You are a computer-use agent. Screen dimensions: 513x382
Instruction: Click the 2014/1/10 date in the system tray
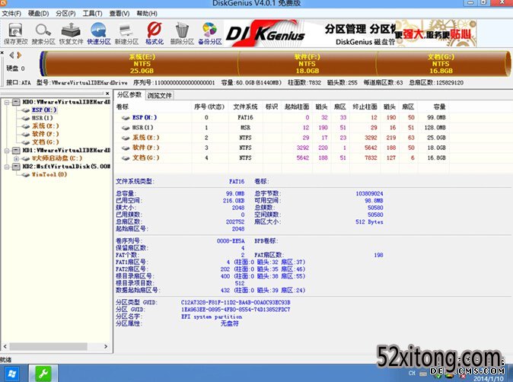pyautogui.click(x=488, y=379)
